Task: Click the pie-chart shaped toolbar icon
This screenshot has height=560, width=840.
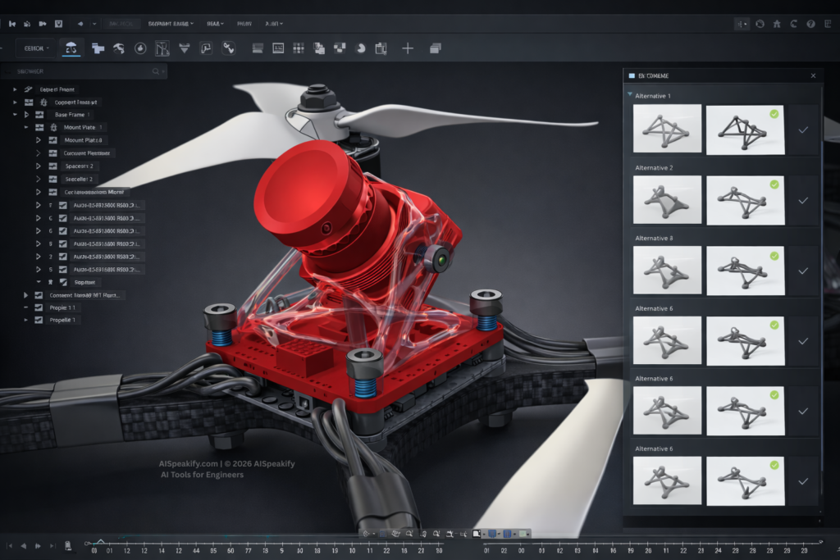Action: click(x=360, y=48)
